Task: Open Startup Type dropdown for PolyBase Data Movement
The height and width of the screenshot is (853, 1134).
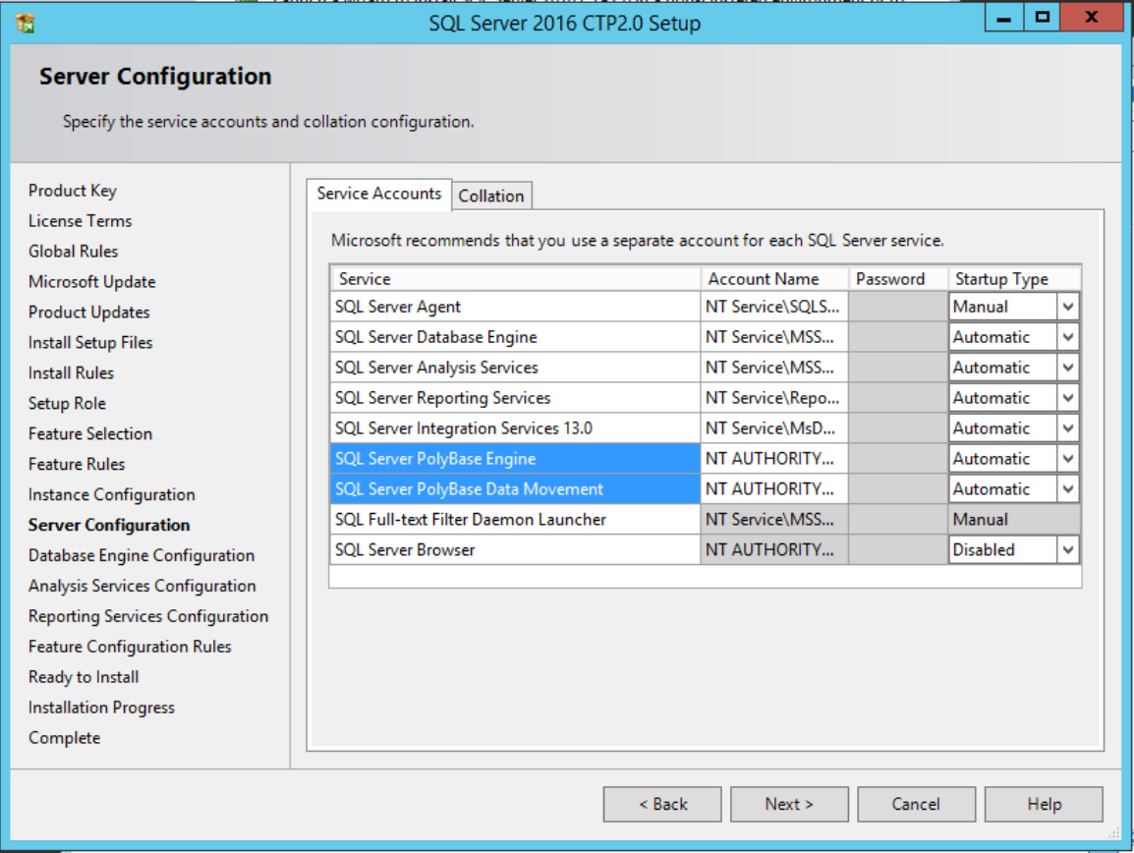Action: point(1068,489)
